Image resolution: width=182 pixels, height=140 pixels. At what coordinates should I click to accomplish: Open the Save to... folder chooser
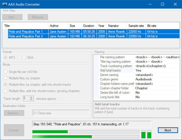tap(14, 113)
